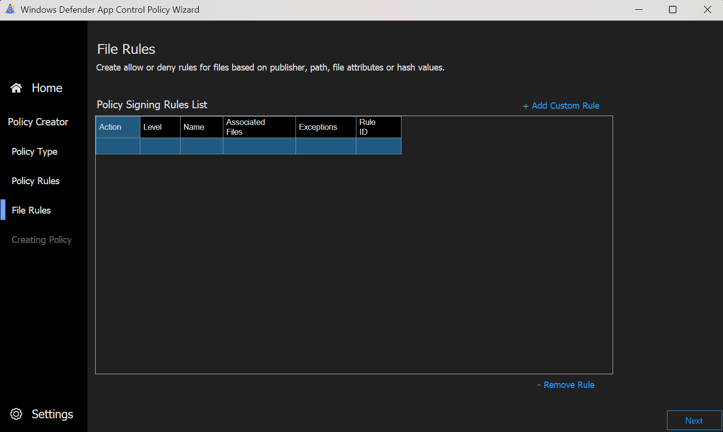The height and width of the screenshot is (432, 723).
Task: Click the Exceptions column header
Action: pos(325,127)
